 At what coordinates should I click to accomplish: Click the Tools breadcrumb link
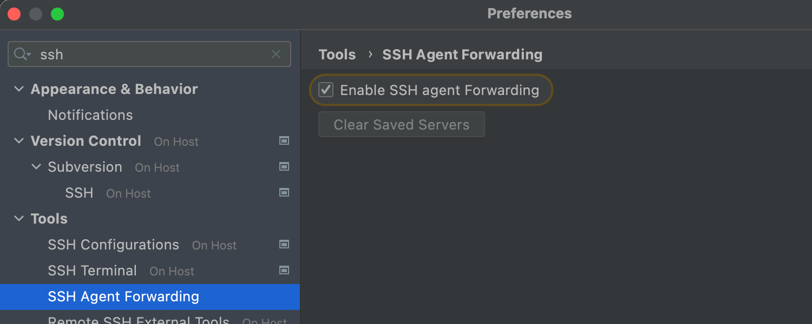tap(337, 55)
